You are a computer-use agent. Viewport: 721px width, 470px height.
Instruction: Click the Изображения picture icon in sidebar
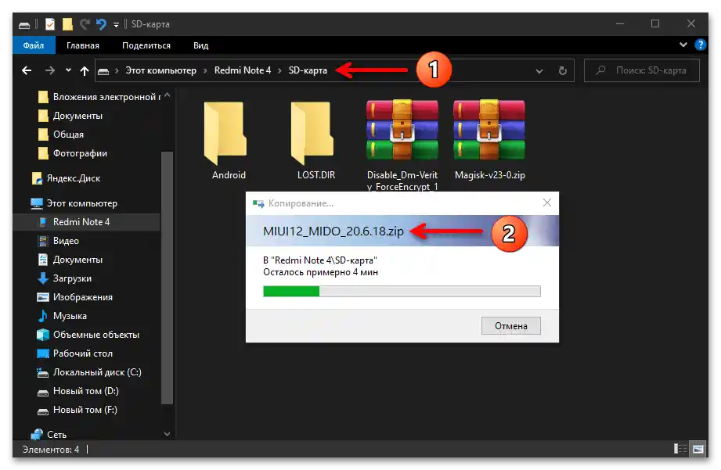pyautogui.click(x=43, y=297)
